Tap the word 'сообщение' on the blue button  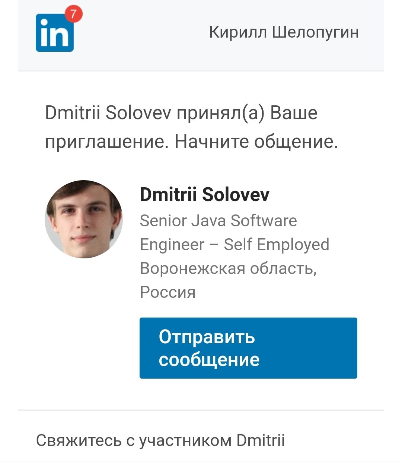point(209,360)
